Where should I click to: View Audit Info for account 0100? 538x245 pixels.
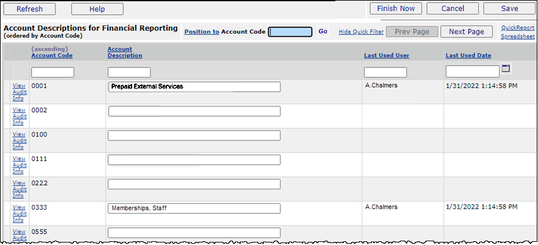pos(19,141)
